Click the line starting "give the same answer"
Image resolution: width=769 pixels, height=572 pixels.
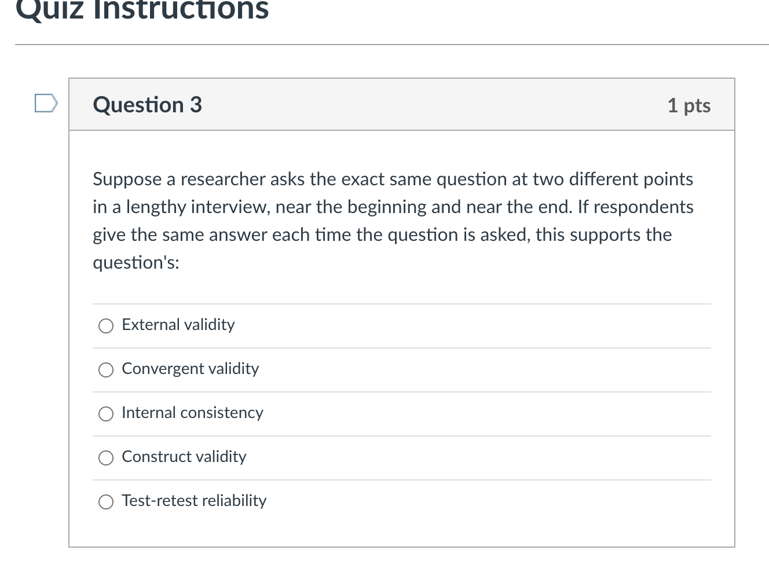point(382,234)
